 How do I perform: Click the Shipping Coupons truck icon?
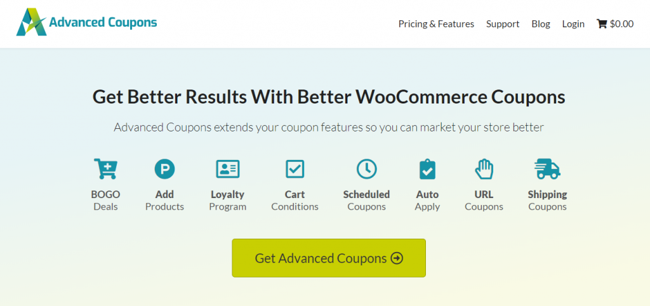pos(547,169)
